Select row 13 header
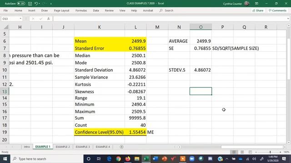 5,91
